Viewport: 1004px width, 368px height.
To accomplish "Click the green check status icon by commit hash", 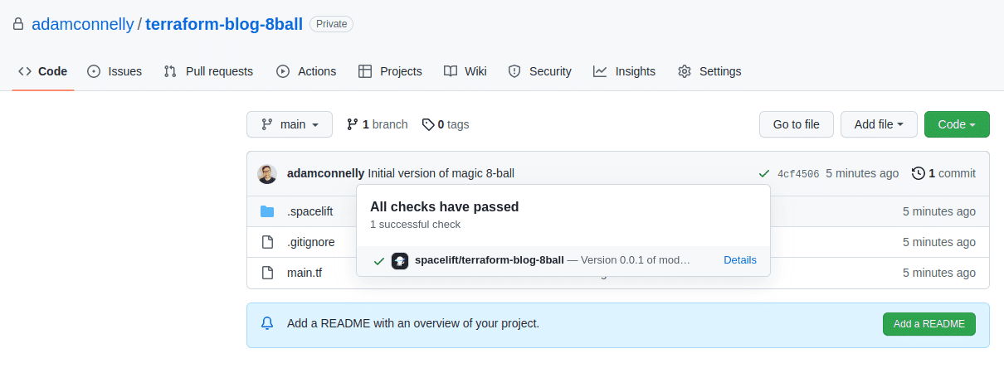I will coord(763,173).
